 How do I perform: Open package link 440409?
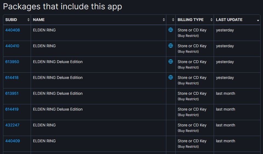pos(13,141)
